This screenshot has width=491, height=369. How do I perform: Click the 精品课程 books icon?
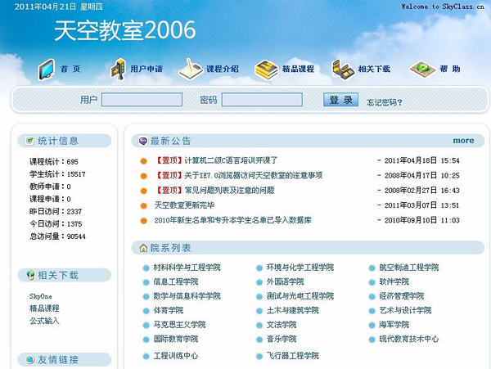click(x=266, y=70)
